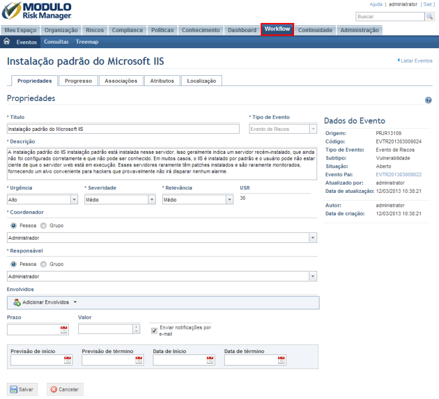Open the Riscos menu tab
Viewport: 439px width, 399px height.
[95, 30]
